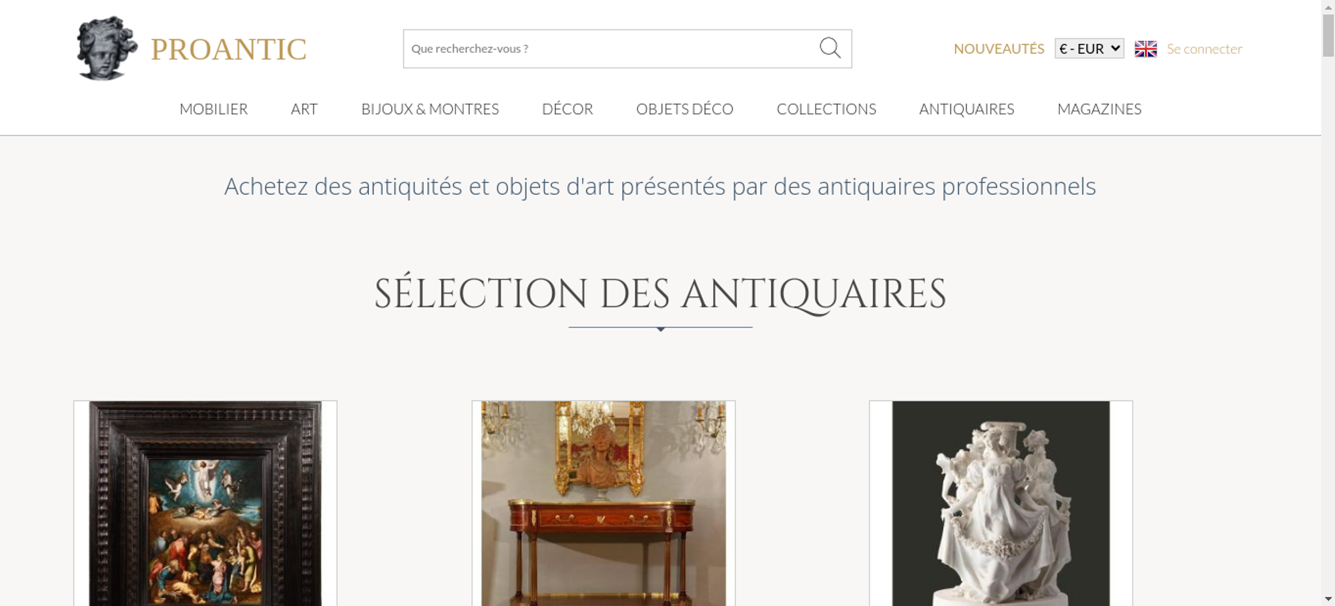Click the Proantic cherub head logo

pyautogui.click(x=107, y=49)
